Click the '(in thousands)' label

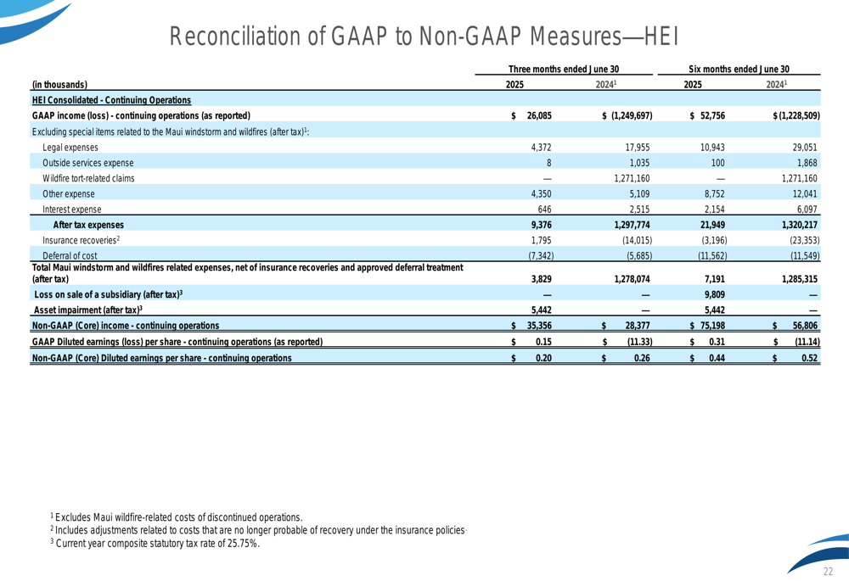point(59,84)
